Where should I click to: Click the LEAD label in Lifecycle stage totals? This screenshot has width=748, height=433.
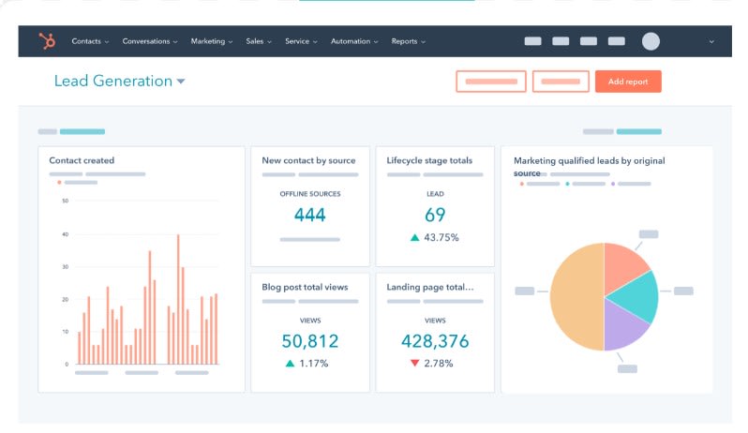[435, 194]
